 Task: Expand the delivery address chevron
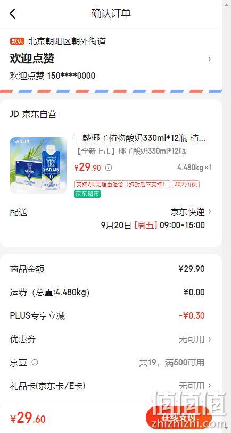coord(210,59)
